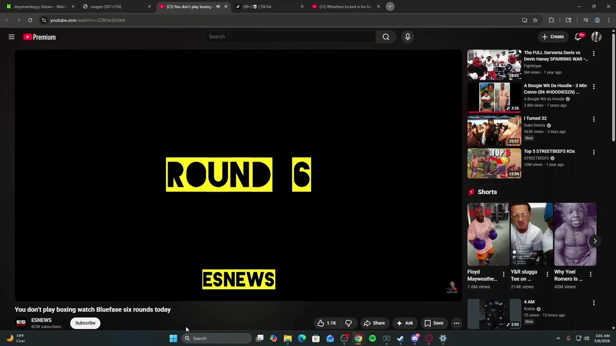Open Why Yoel Romero short thumbnail
616x346 pixels.
(x=575, y=235)
